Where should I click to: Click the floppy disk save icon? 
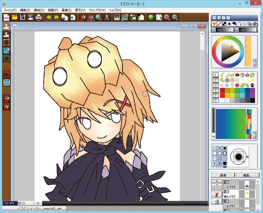pos(31,18)
